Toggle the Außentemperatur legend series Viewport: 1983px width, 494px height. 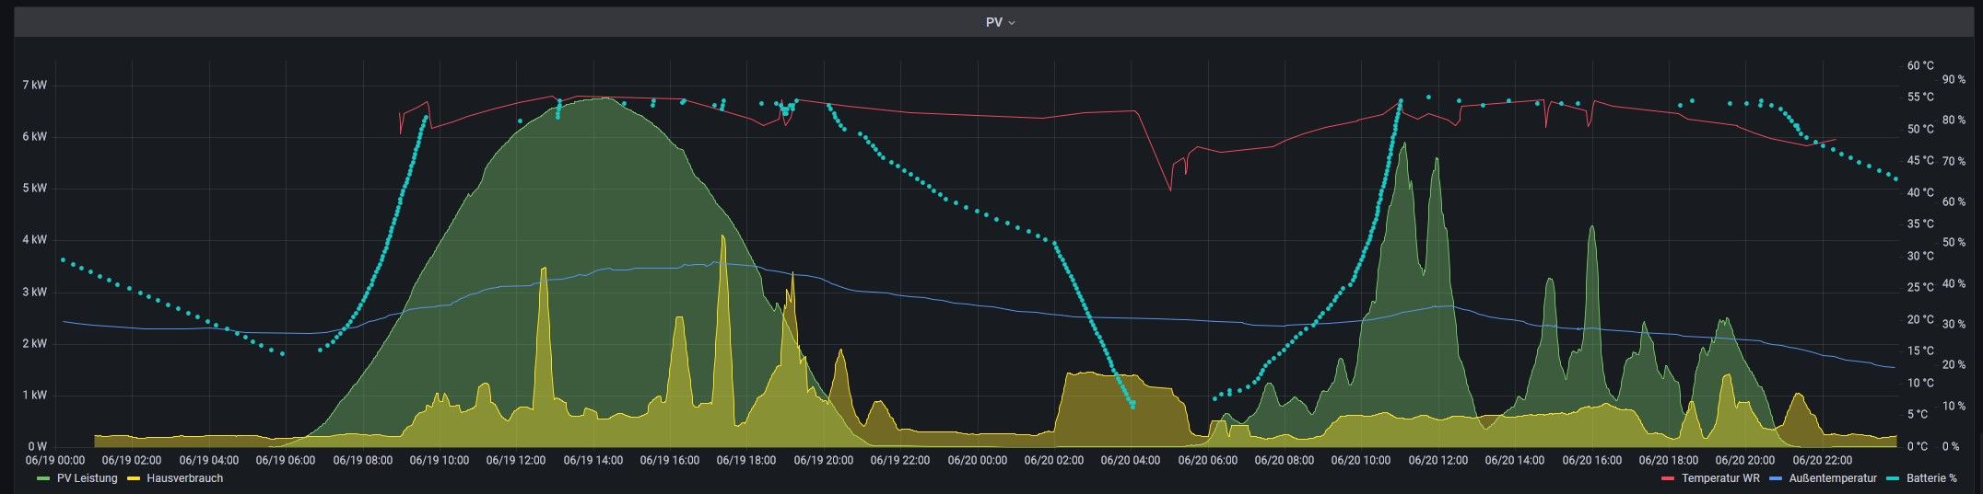1833,478
